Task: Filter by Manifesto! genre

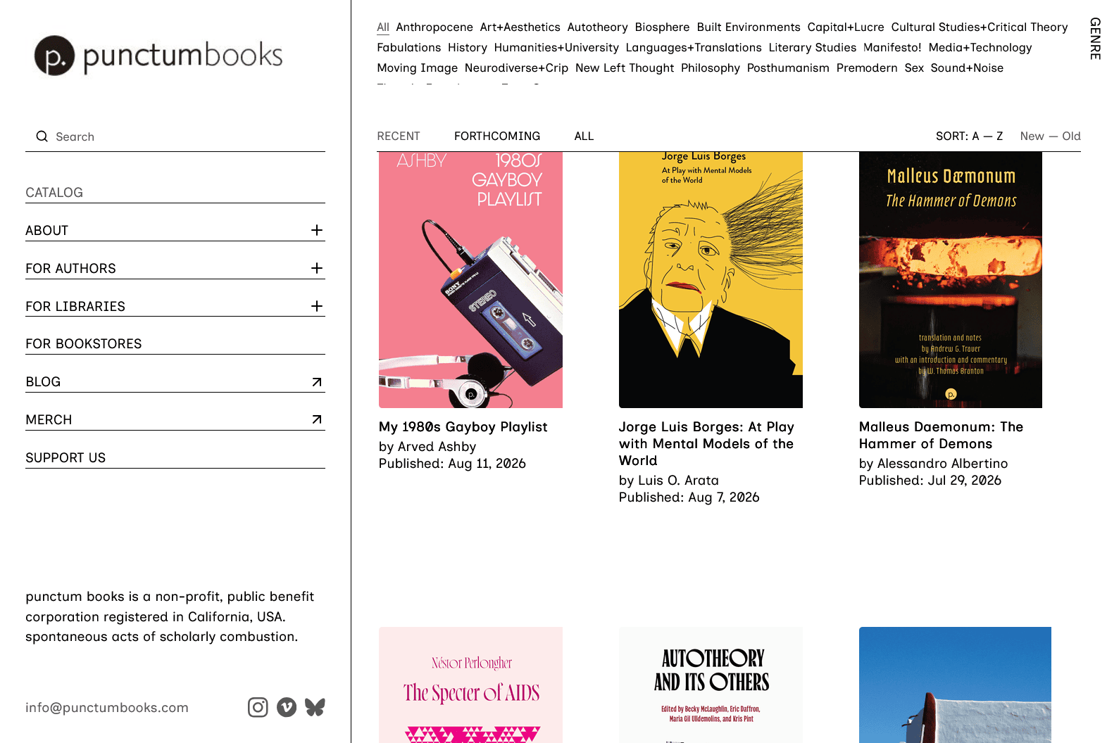Action: click(x=892, y=48)
